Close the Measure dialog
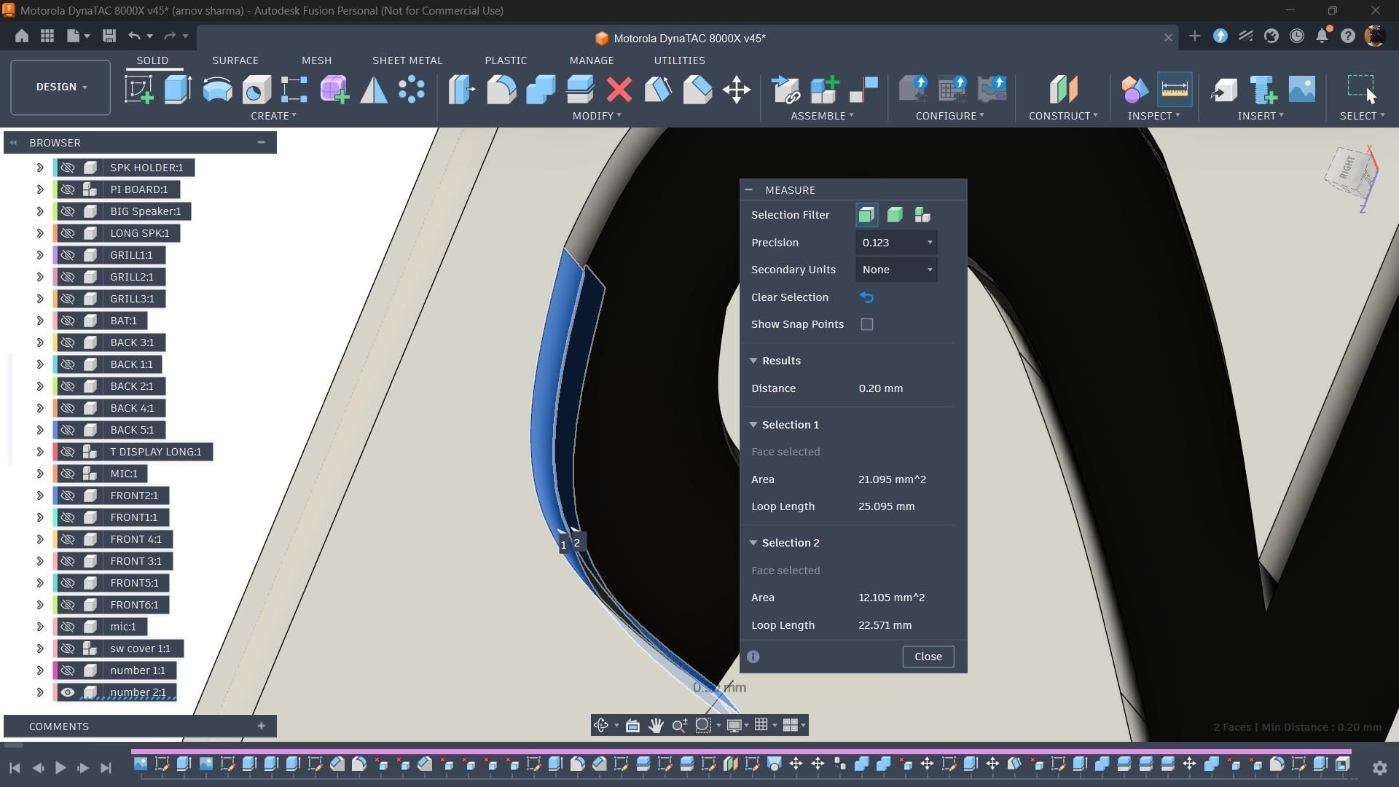Screen dimensions: 1399x787 point(928,657)
